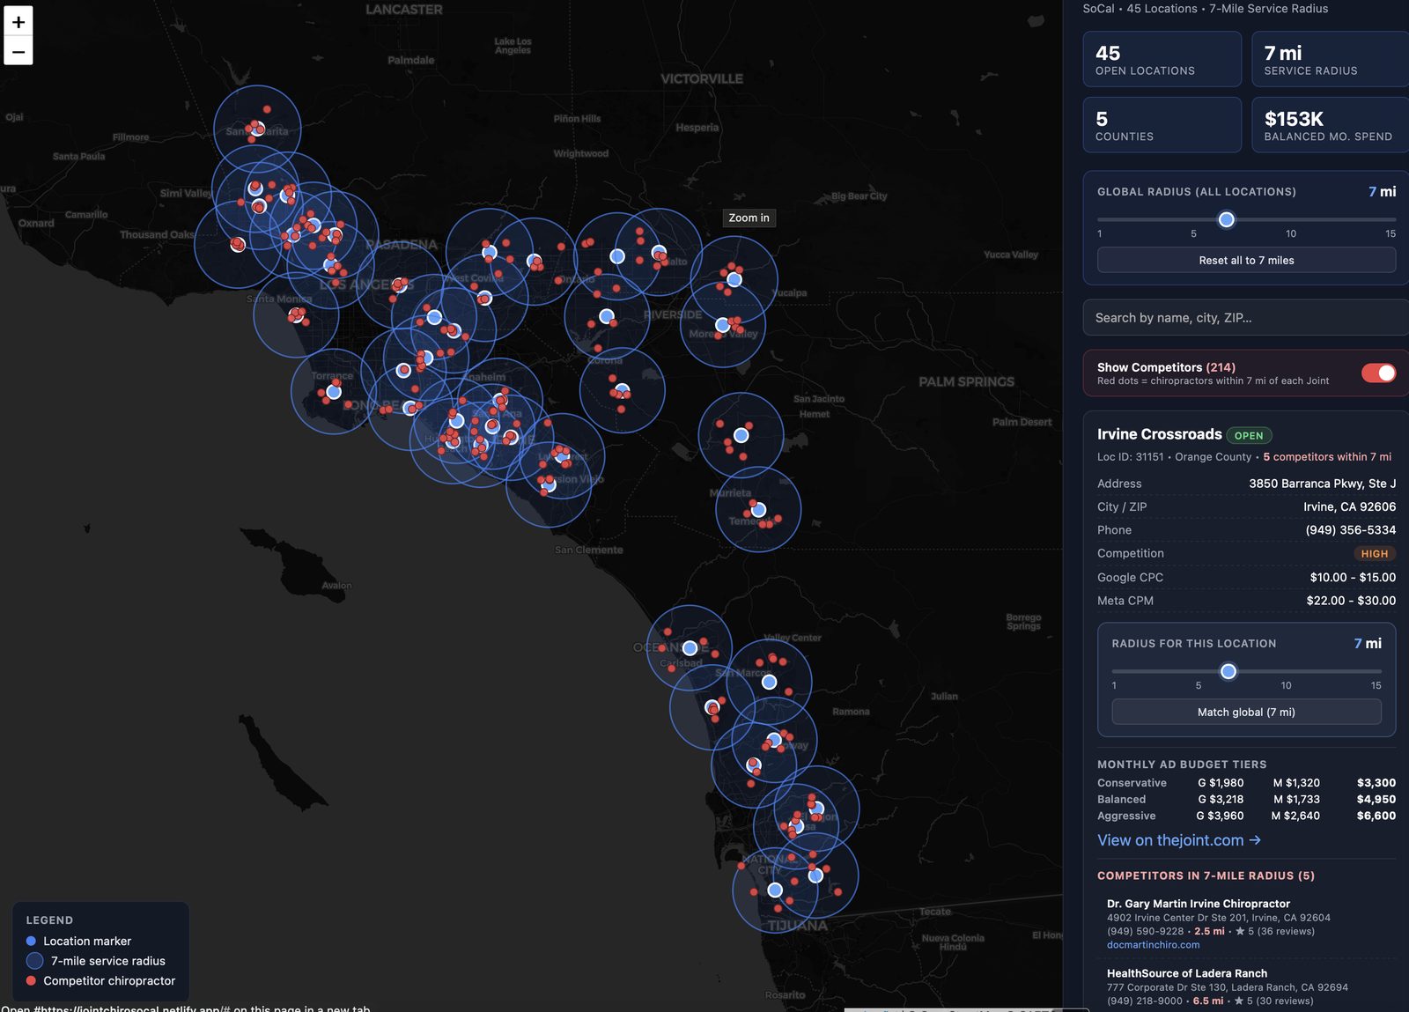Open View on thejoint.com link
This screenshot has width=1409, height=1012.
tap(1179, 840)
